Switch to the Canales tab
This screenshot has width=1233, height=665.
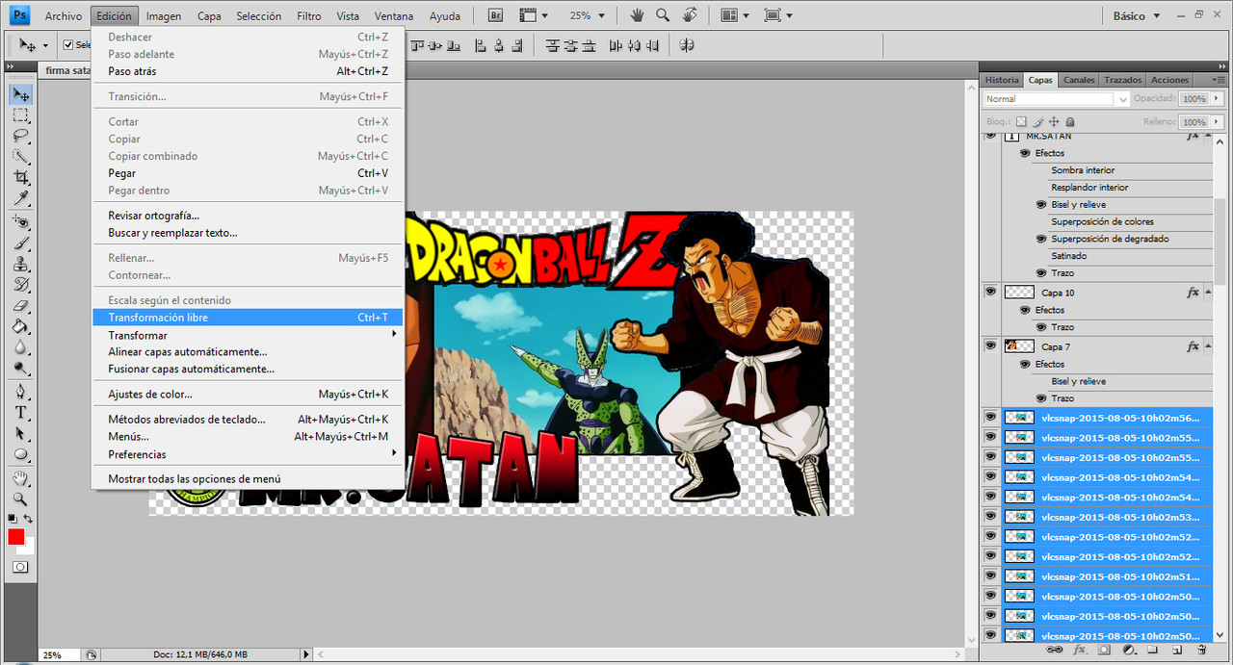[x=1079, y=80]
